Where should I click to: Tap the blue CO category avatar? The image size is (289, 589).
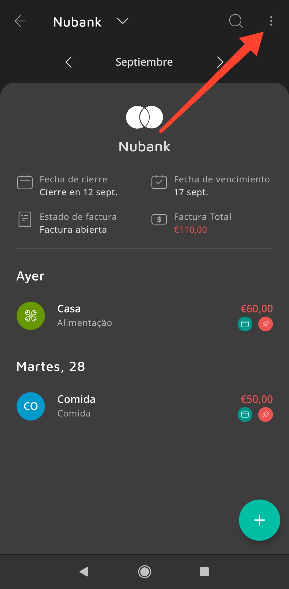[31, 406]
